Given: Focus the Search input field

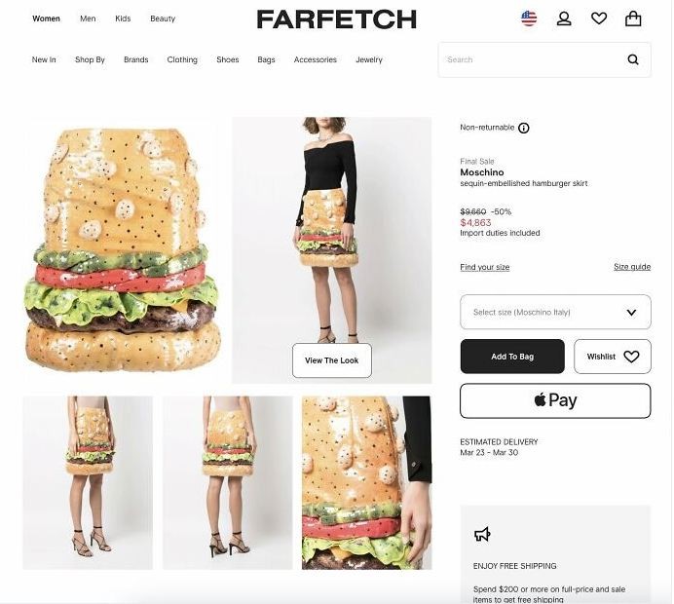Looking at the screenshot, I should tap(532, 59).
